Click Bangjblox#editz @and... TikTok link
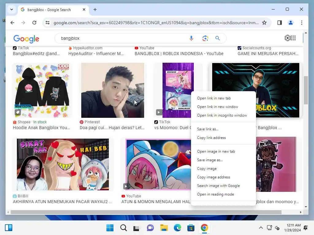This screenshot has height=235, width=314. pyautogui.click(x=36, y=54)
